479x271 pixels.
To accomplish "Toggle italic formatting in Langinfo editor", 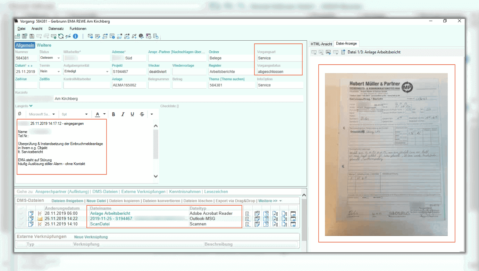I will coord(123,114).
